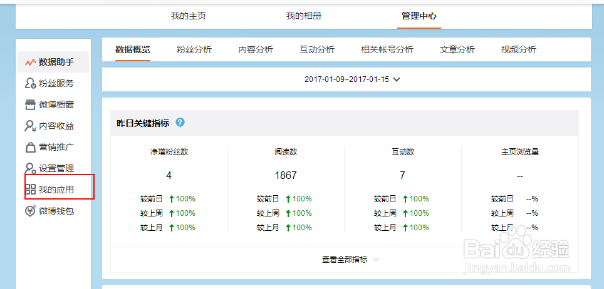Image resolution: width=604 pixels, height=289 pixels.
Task: Click 较前日 under 净增粉丝数
Action: coord(152,199)
